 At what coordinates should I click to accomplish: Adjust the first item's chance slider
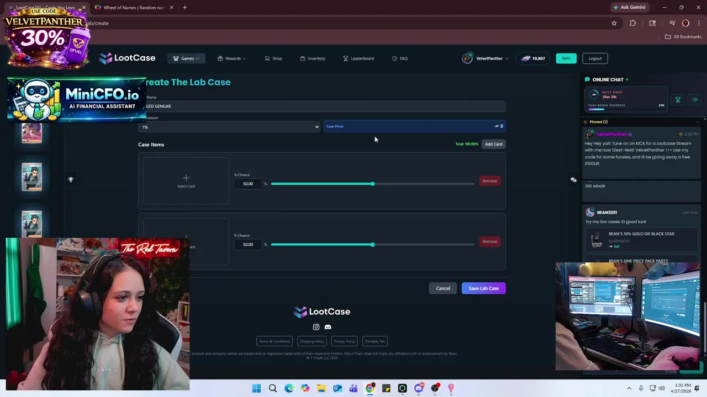point(372,184)
